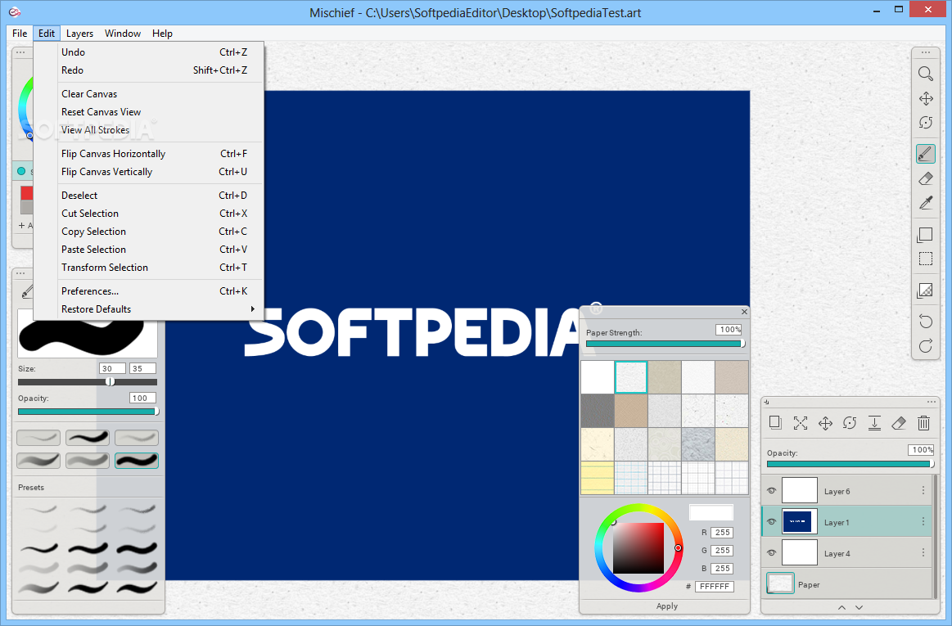
Task: Click the Rotate layer icon in the layers panel
Action: coord(850,422)
